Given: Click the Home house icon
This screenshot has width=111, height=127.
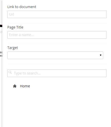Looking at the screenshot, I should pyautogui.click(x=15, y=86).
